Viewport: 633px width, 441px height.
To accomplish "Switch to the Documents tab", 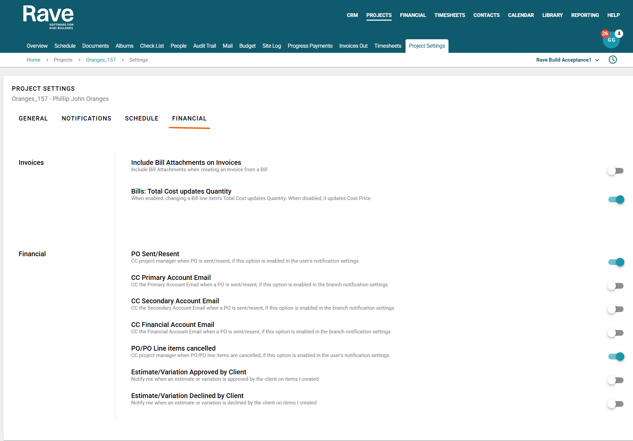I will (x=95, y=46).
